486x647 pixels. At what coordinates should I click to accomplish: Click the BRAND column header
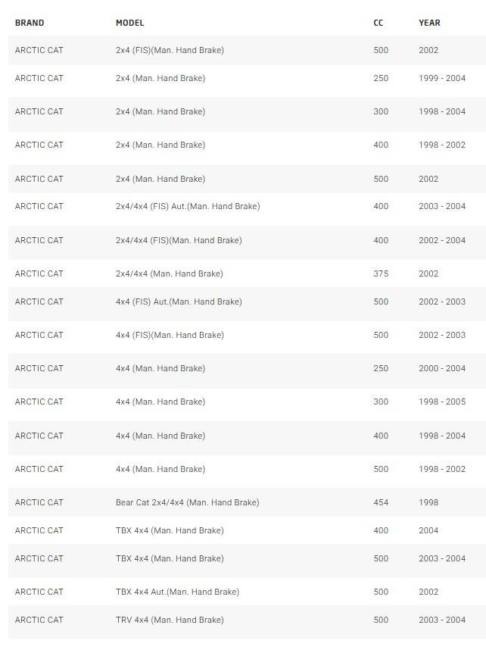coord(30,23)
